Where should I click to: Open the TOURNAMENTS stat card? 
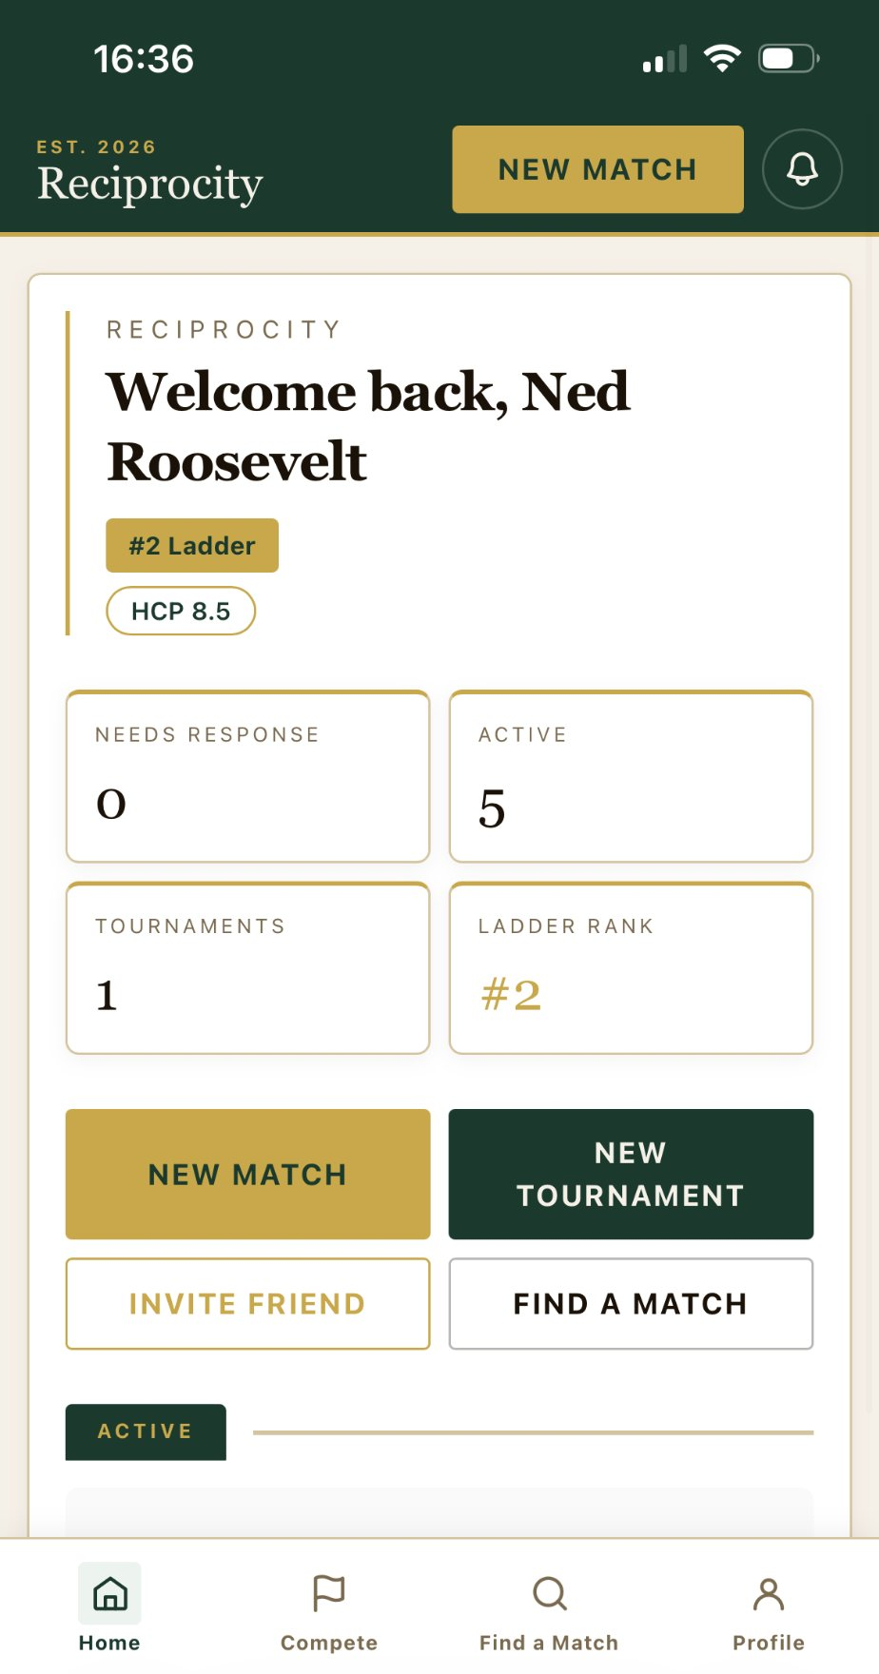[x=246, y=968]
